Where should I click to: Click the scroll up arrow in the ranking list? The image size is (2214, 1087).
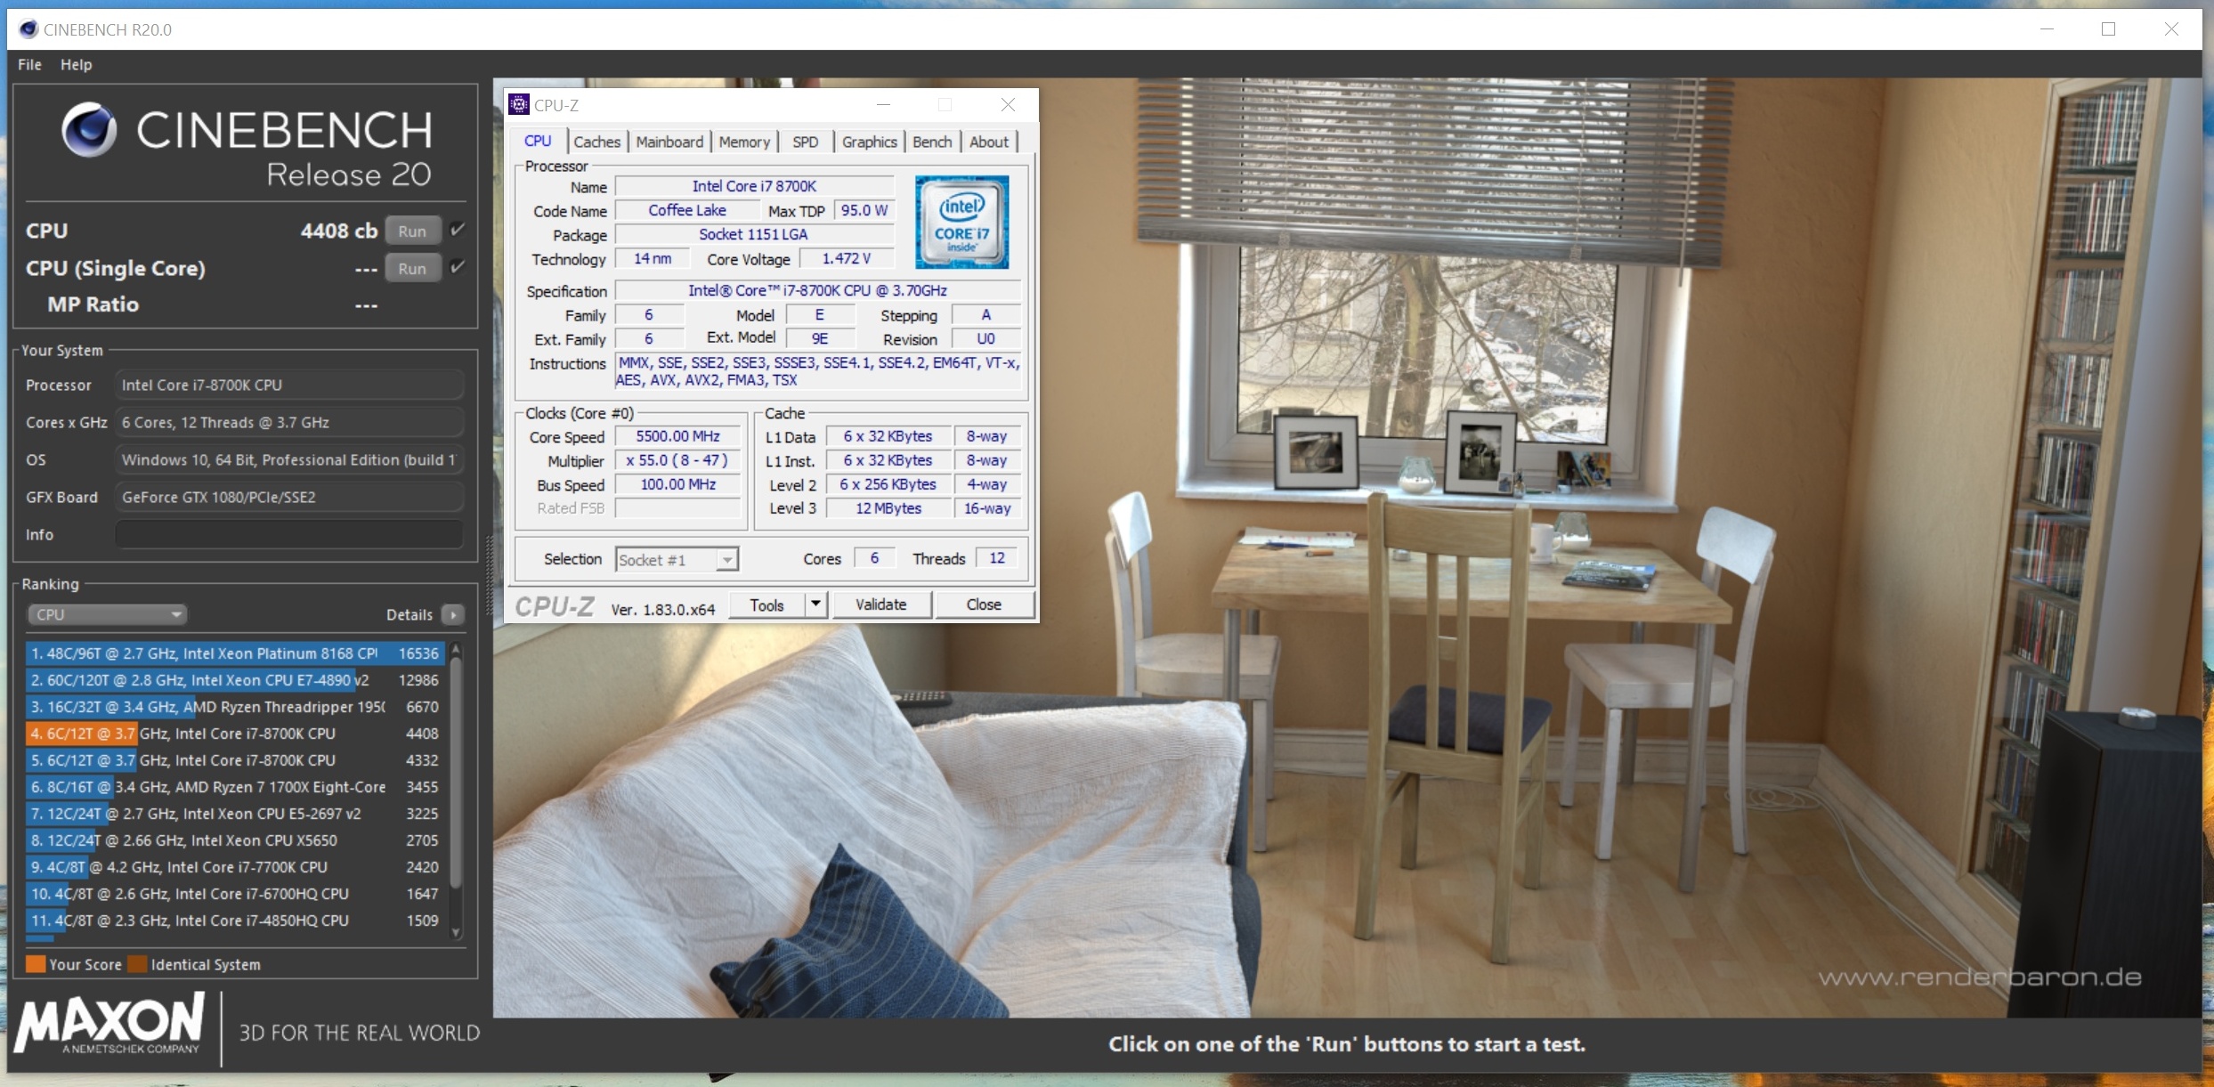[456, 650]
